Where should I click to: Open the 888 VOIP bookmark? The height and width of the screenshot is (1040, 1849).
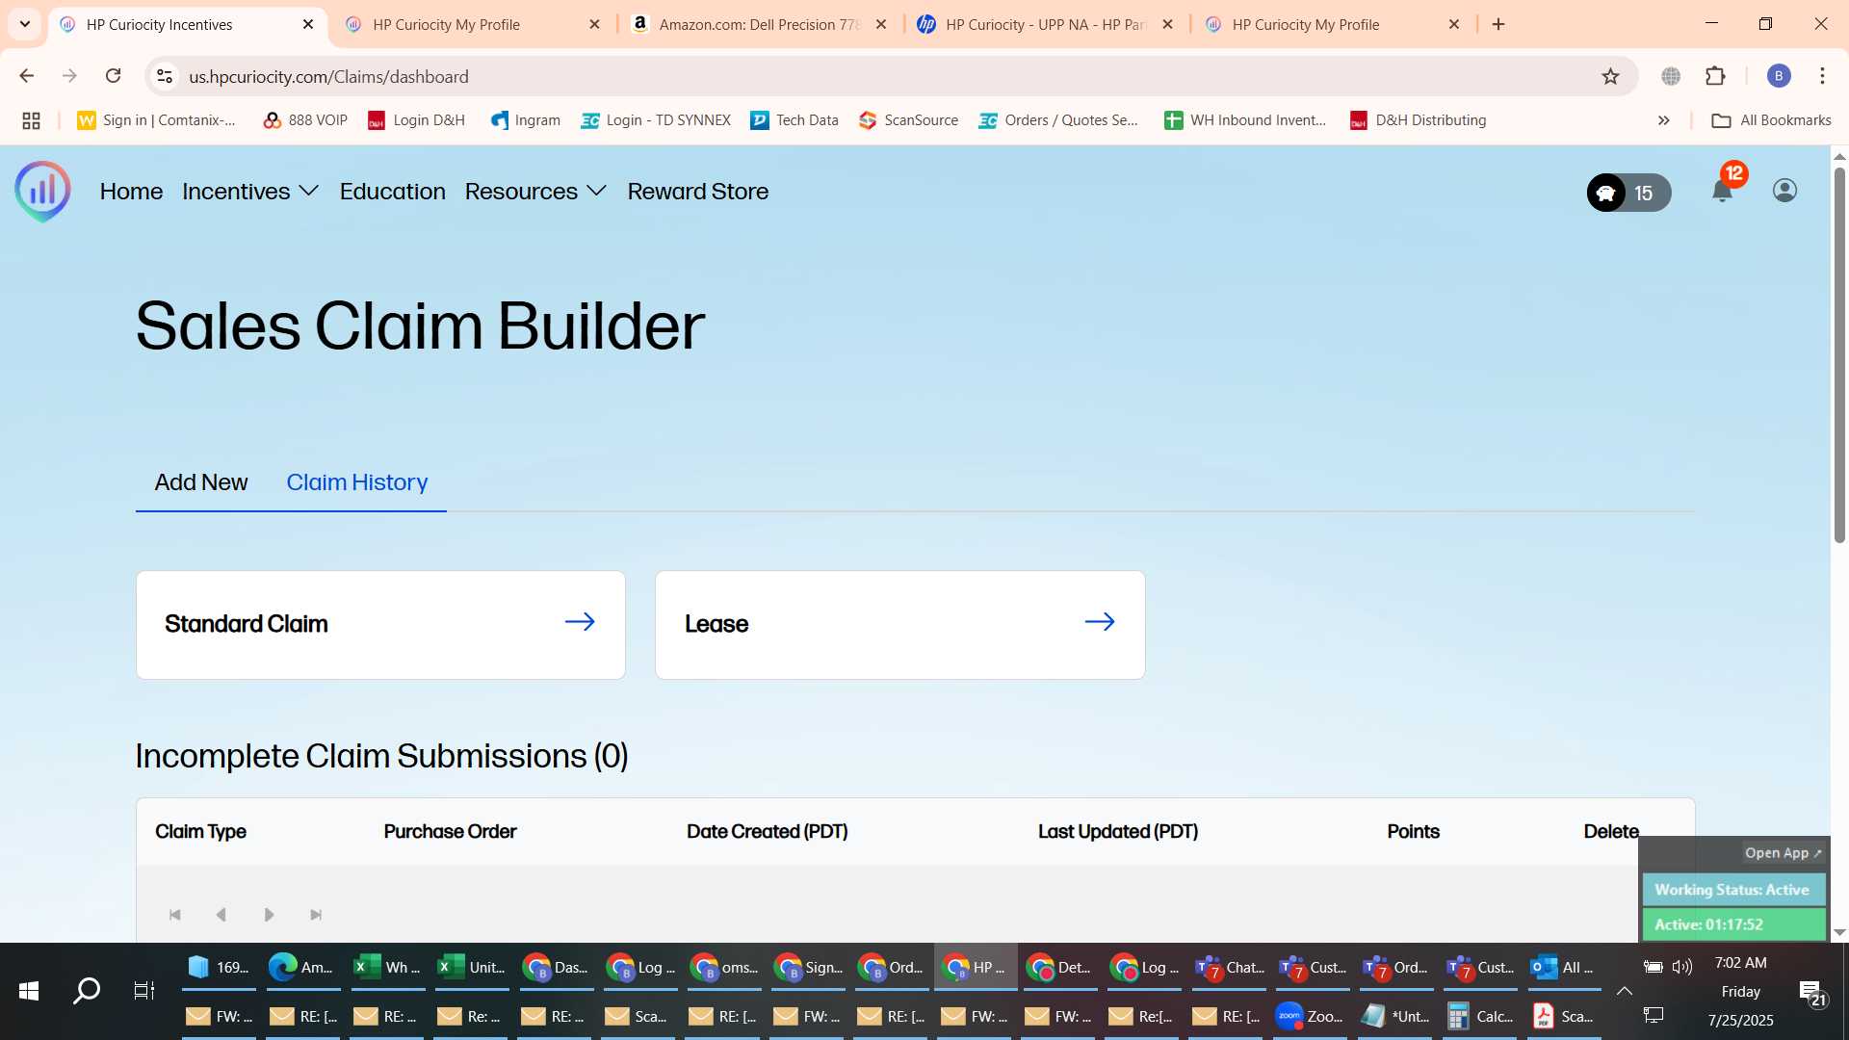coord(304,120)
